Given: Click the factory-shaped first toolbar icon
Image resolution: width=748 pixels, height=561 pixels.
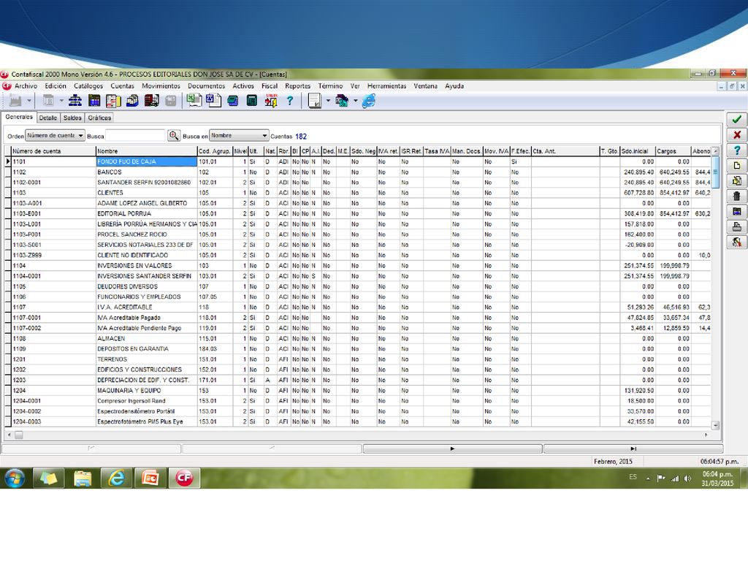Looking at the screenshot, I should tap(16, 101).
